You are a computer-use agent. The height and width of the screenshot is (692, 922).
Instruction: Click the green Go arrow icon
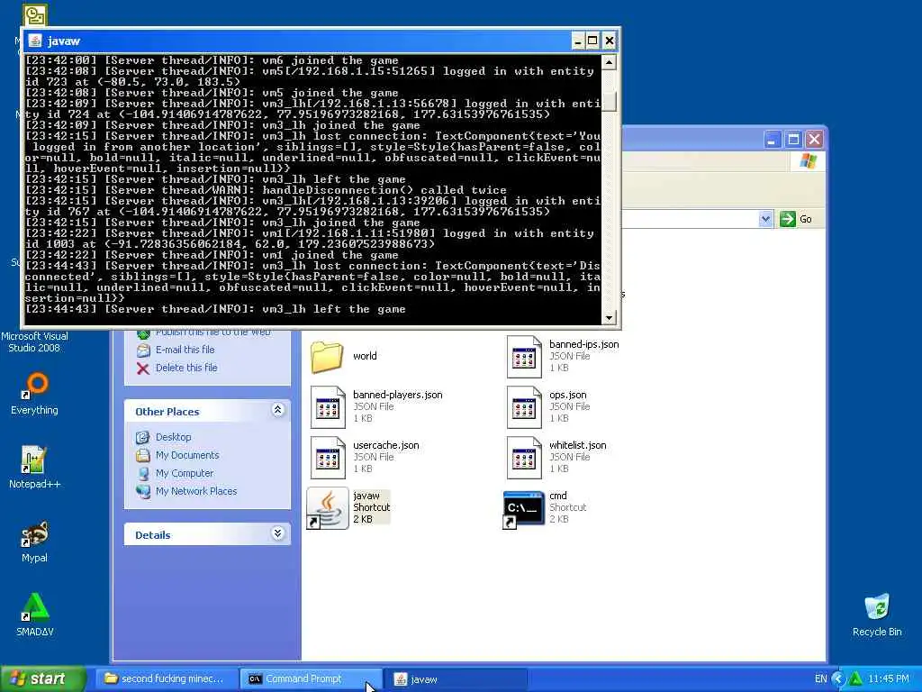pyautogui.click(x=787, y=219)
